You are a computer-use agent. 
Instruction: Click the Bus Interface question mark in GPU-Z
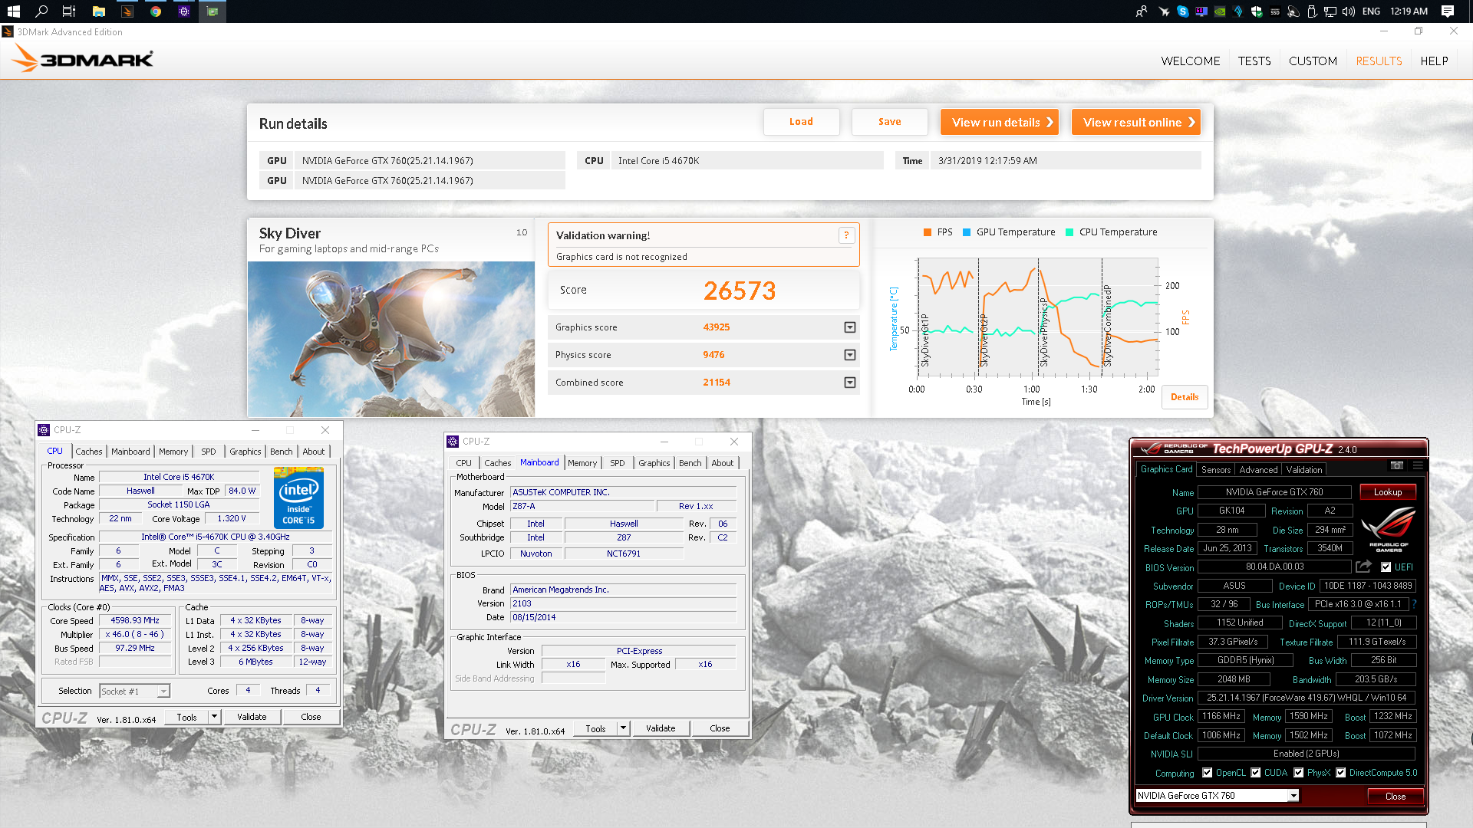(x=1414, y=604)
